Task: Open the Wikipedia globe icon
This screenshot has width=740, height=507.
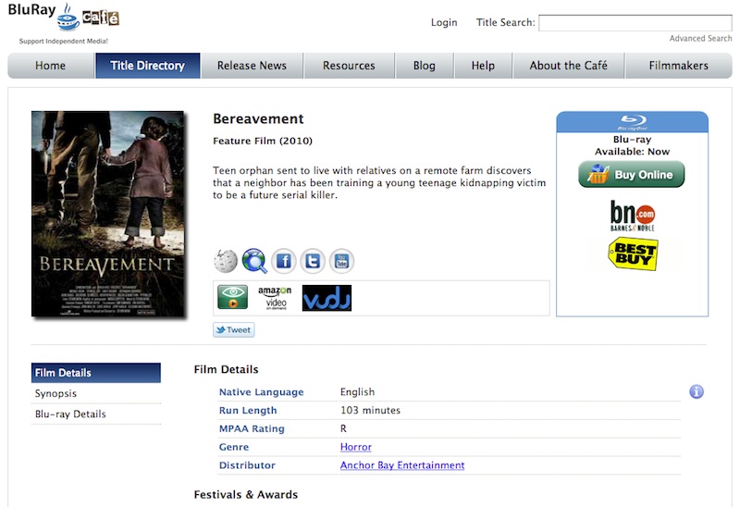Action: pos(226,262)
